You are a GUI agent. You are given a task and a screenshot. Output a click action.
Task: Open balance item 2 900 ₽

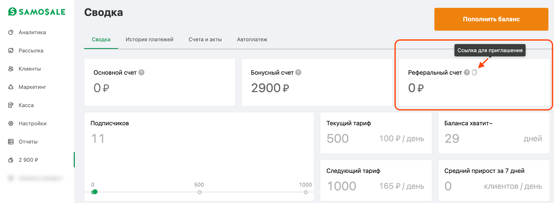point(28,160)
